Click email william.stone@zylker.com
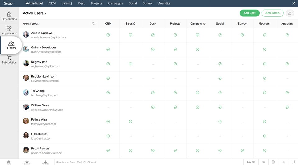This screenshot has width=298, height=165. pyautogui.click(x=47, y=110)
